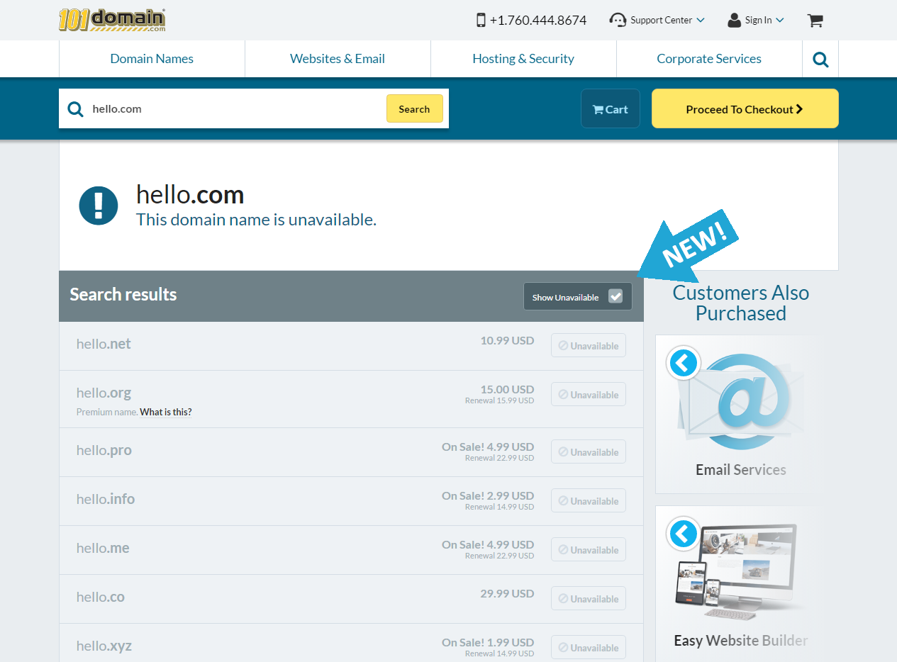Viewport: 897px width, 662px height.
Task: Toggle the Show Unavailable checkbox
Action: pos(615,297)
